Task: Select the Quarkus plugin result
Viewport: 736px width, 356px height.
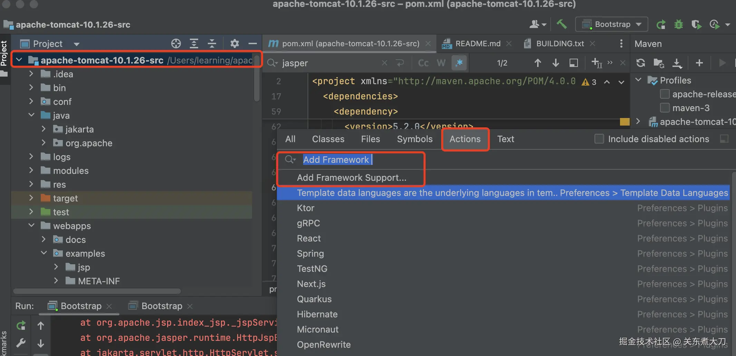Action: [503, 299]
